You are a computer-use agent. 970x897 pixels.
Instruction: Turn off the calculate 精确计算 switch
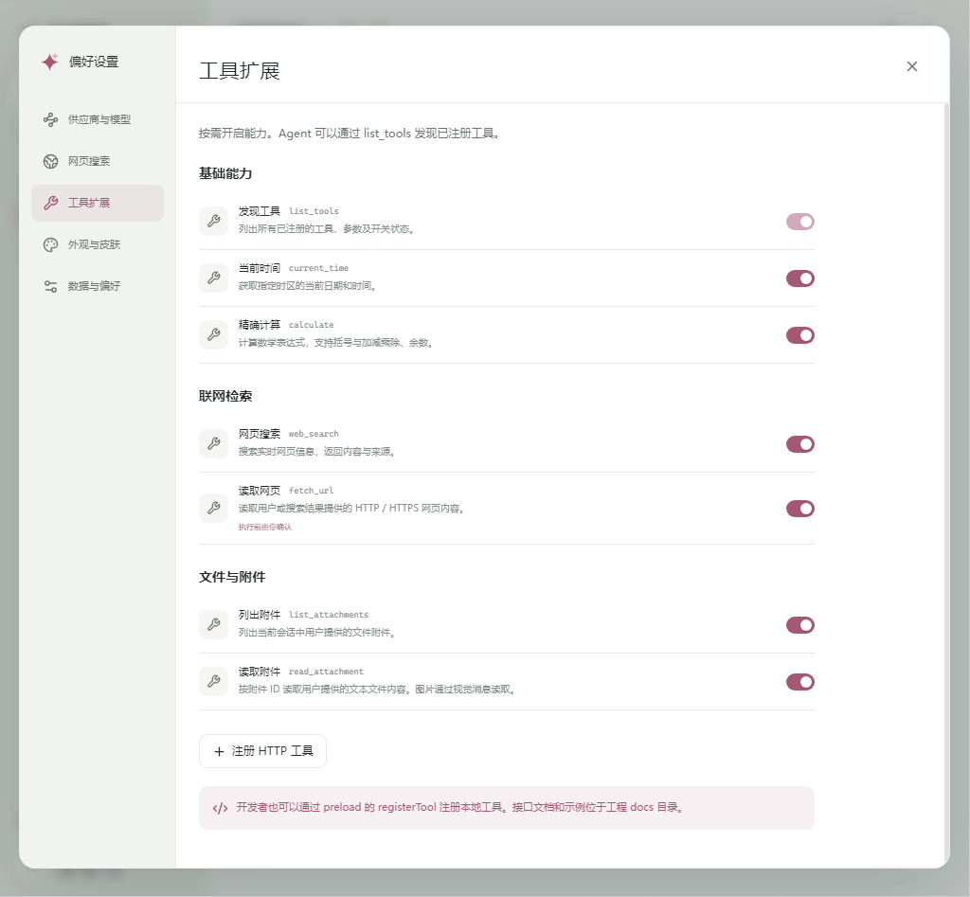pyautogui.click(x=799, y=335)
